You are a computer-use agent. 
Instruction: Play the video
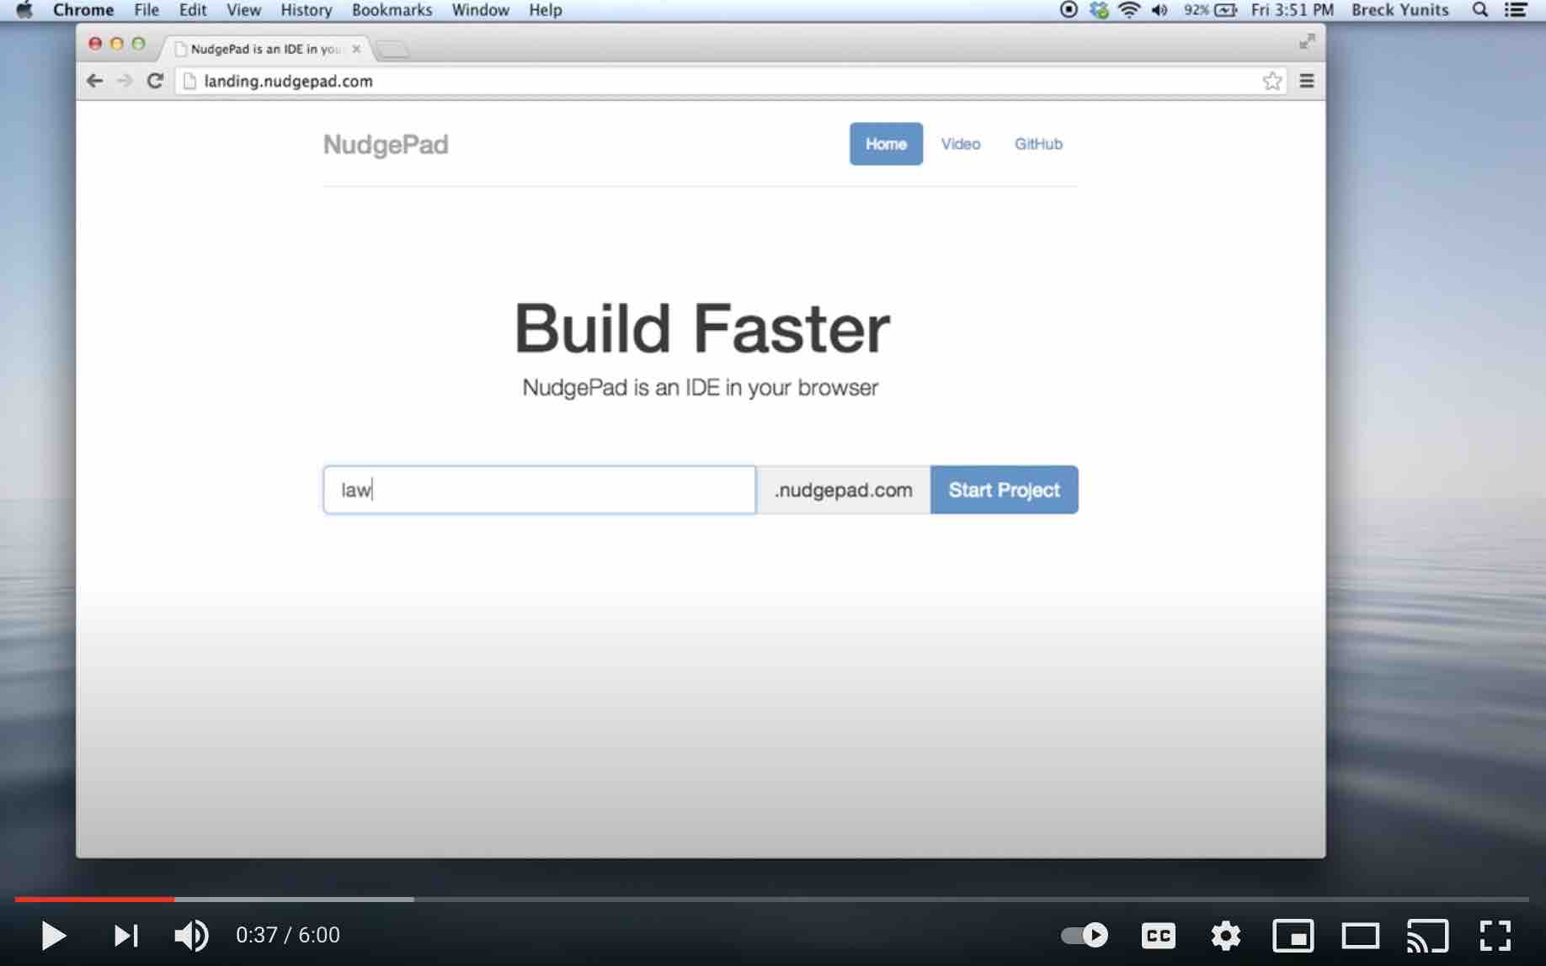pos(53,935)
